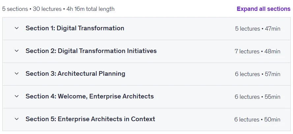This screenshot has width=293, height=134.
Task: Click the Expand all sections link
Action: click(263, 9)
